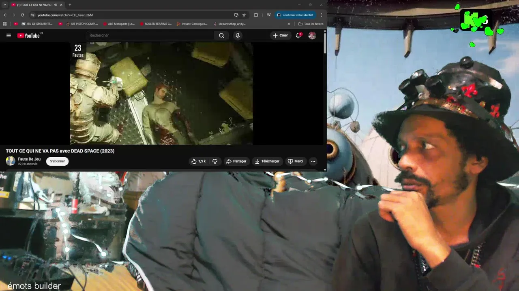
Task: Open the three-dot more actions menu
Action: [x=313, y=161]
